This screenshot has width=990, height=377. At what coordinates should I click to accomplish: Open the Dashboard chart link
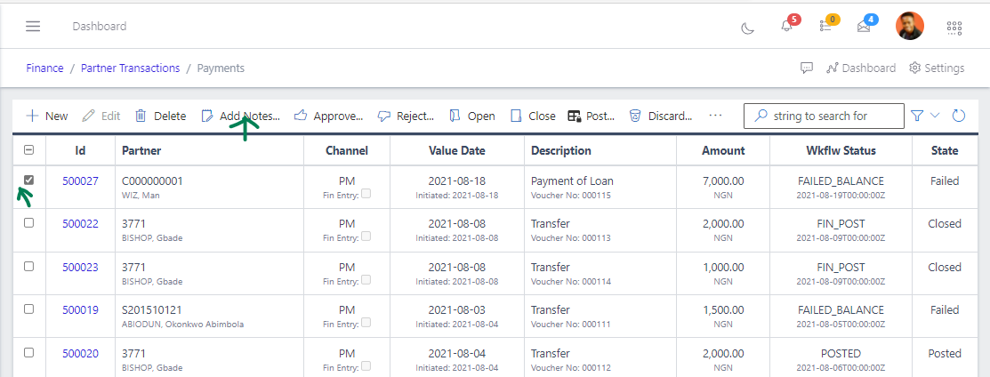point(861,68)
